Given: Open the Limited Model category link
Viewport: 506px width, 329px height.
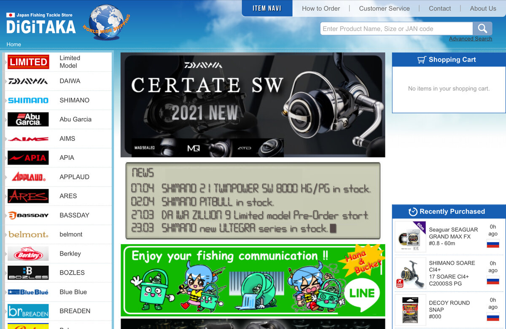Looking at the screenshot, I should pos(70,62).
